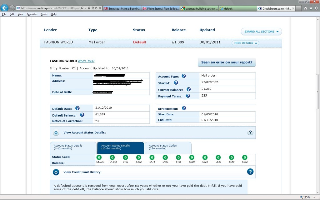The image size is (320, 200).
Task: Open Account Status Codes 25+ months tab
Action: point(168,147)
